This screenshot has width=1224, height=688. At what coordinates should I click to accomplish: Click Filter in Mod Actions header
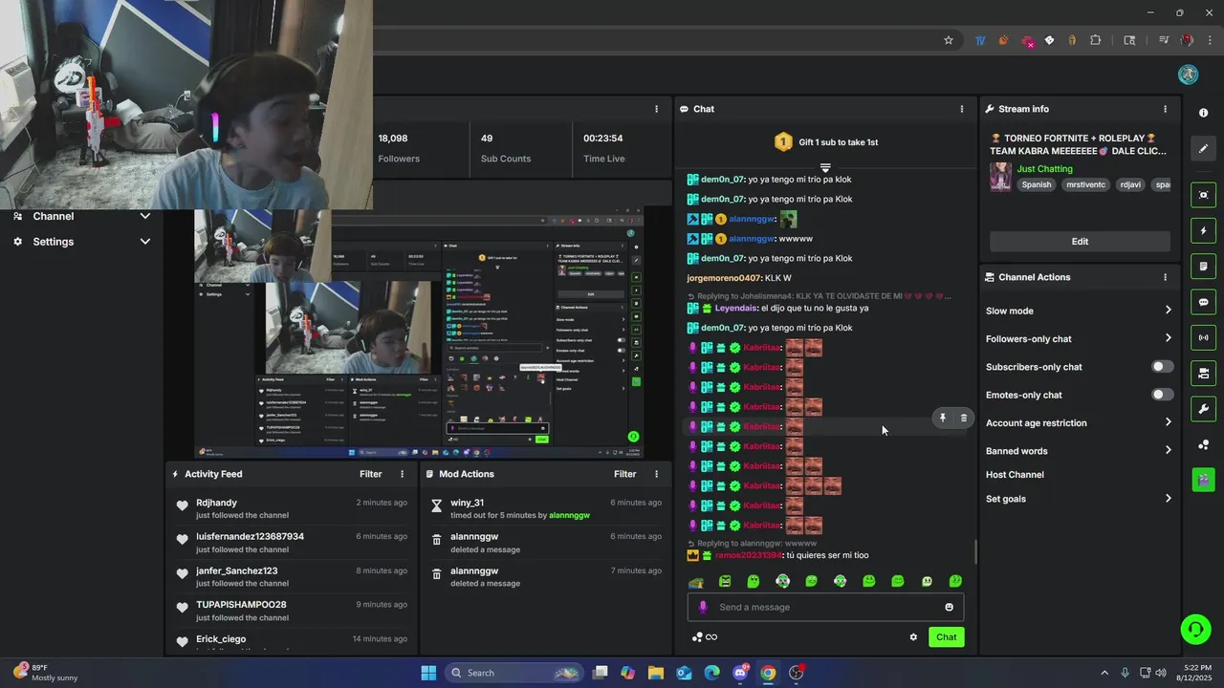click(625, 474)
